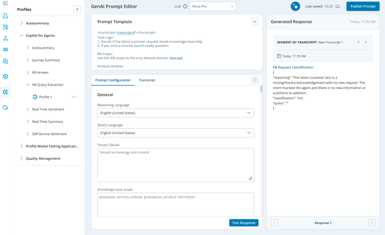Click the AI sparkle assistant icon
Image resolution: width=385 pixels, height=235 pixels.
click(295, 6)
